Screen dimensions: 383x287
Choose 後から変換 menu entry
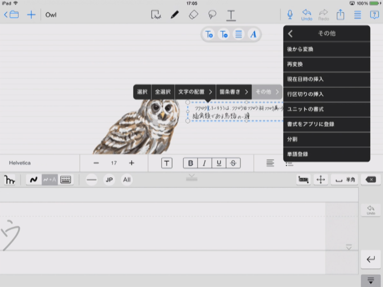[327, 49]
